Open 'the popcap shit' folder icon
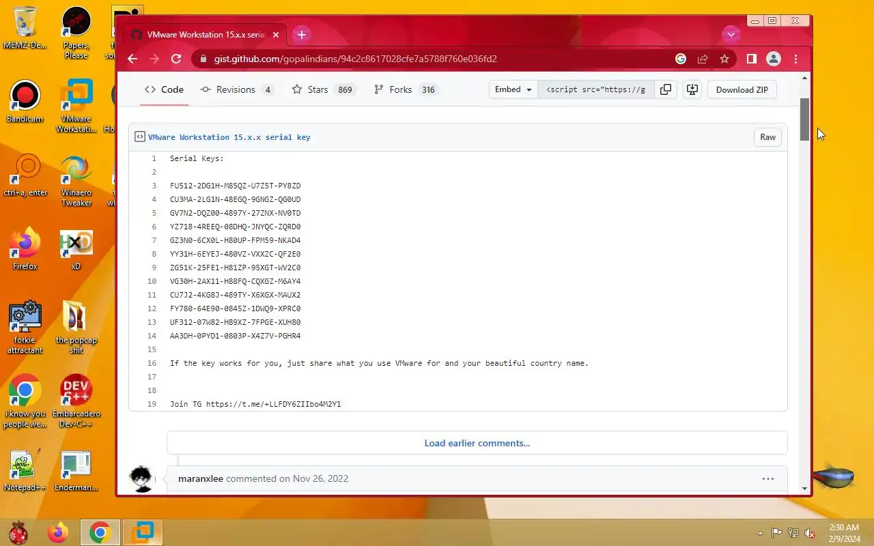Viewport: 874px width, 546px height. tap(76, 328)
